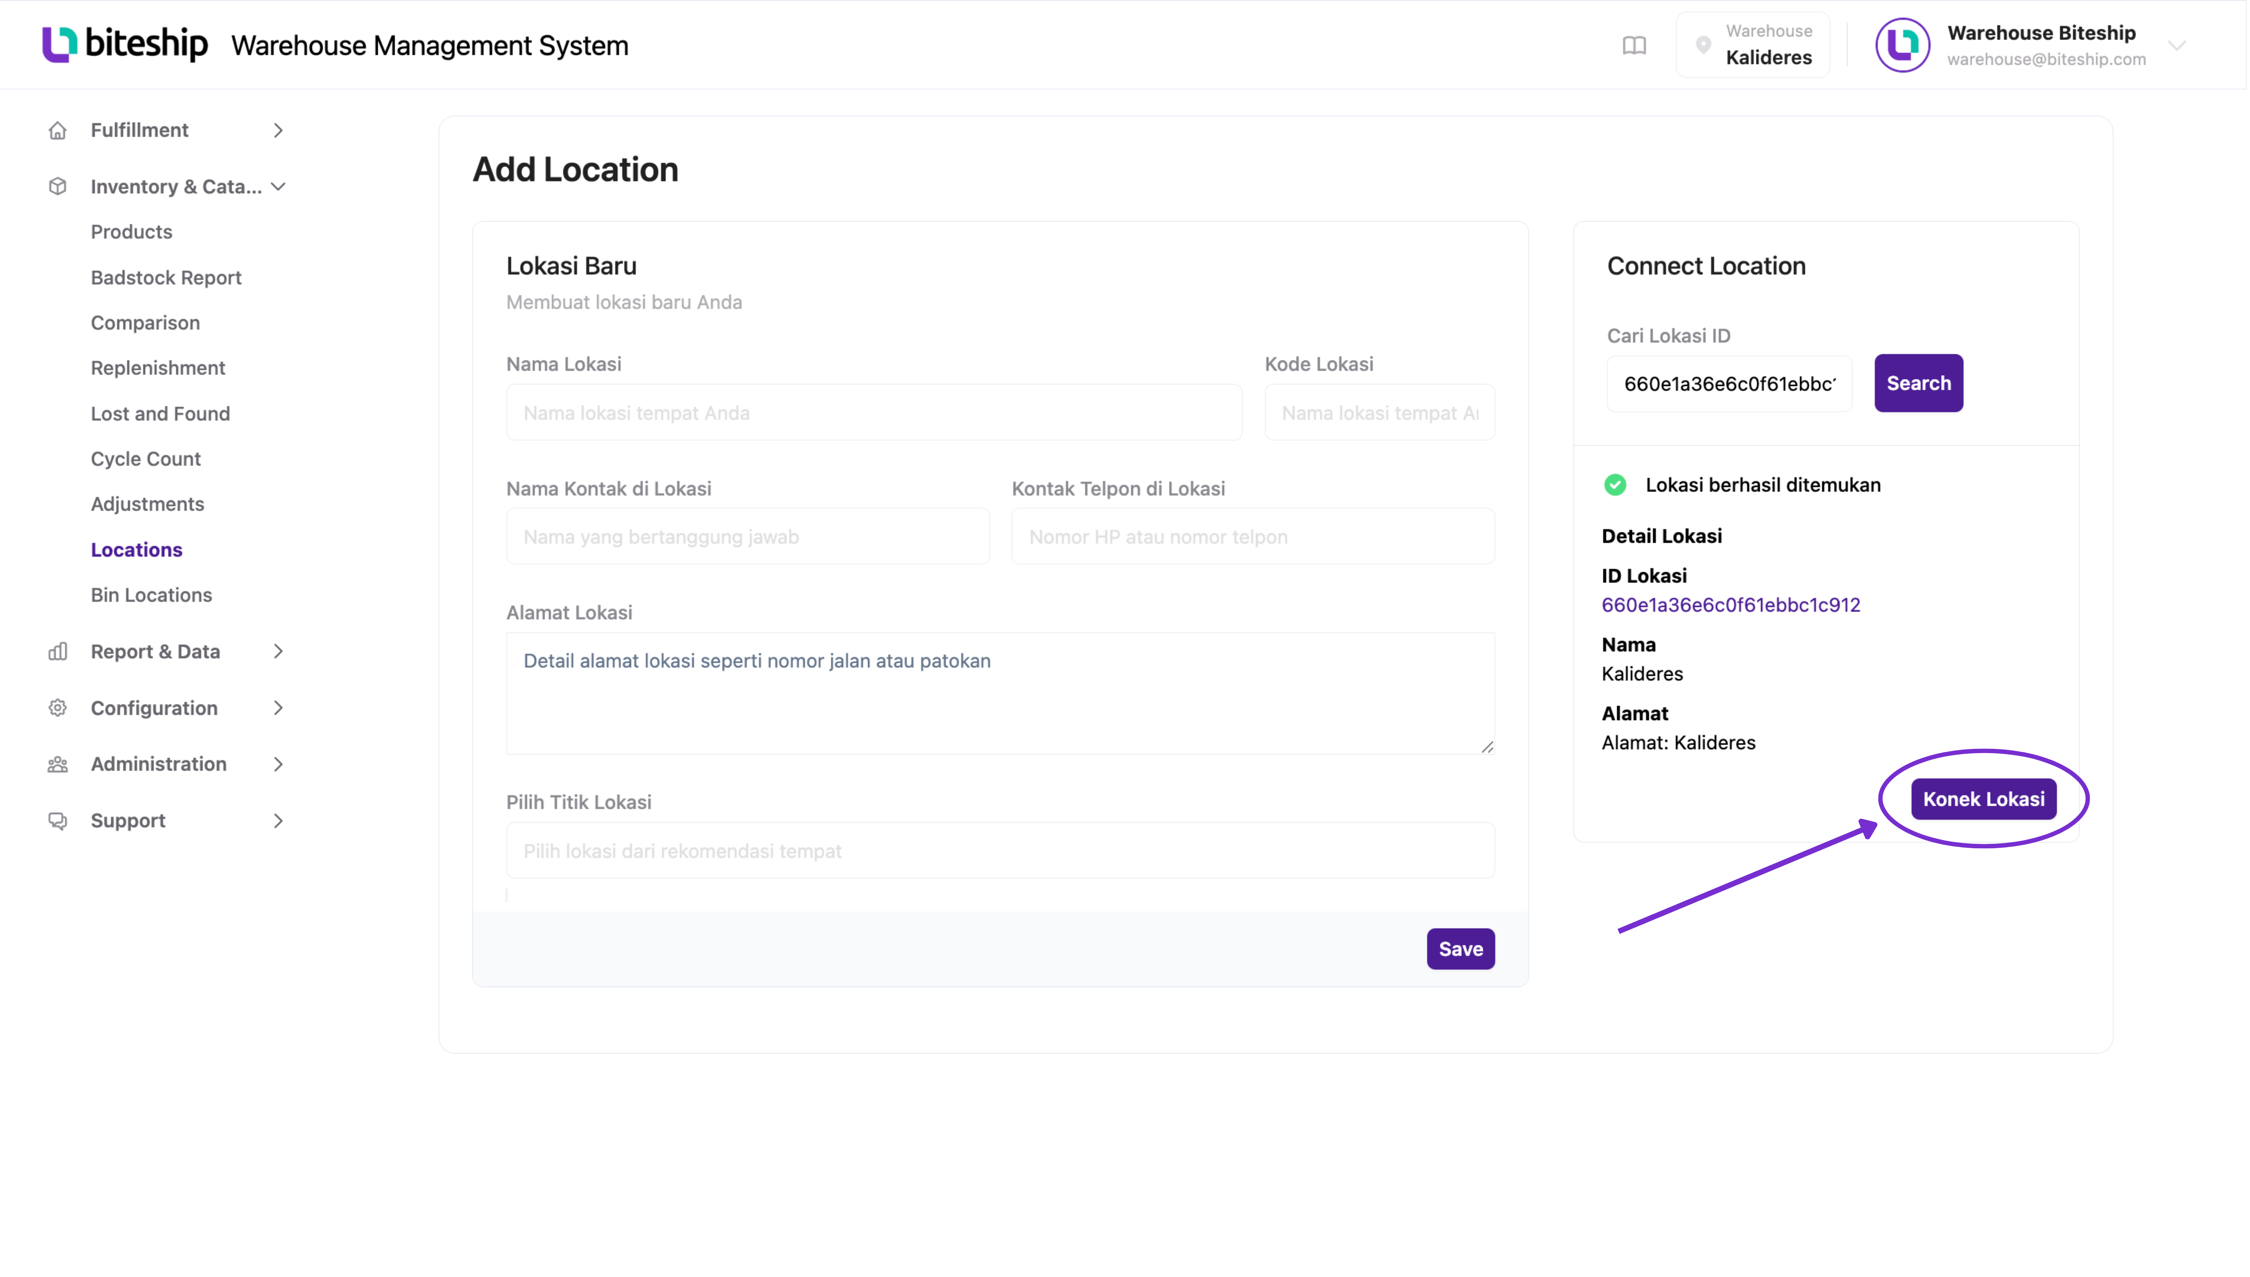Screen dimensions: 2250x1277
Task: Open Lost and Found
Action: (161, 414)
